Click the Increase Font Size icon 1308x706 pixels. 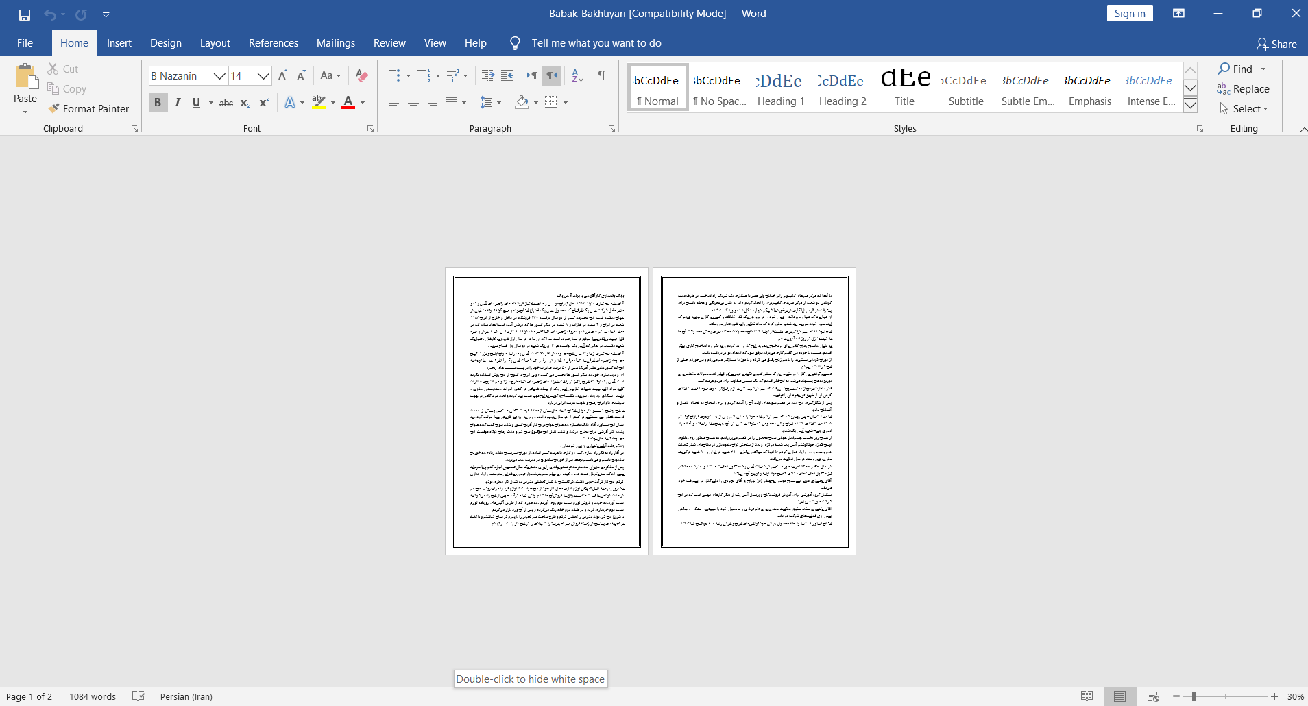[x=283, y=75]
